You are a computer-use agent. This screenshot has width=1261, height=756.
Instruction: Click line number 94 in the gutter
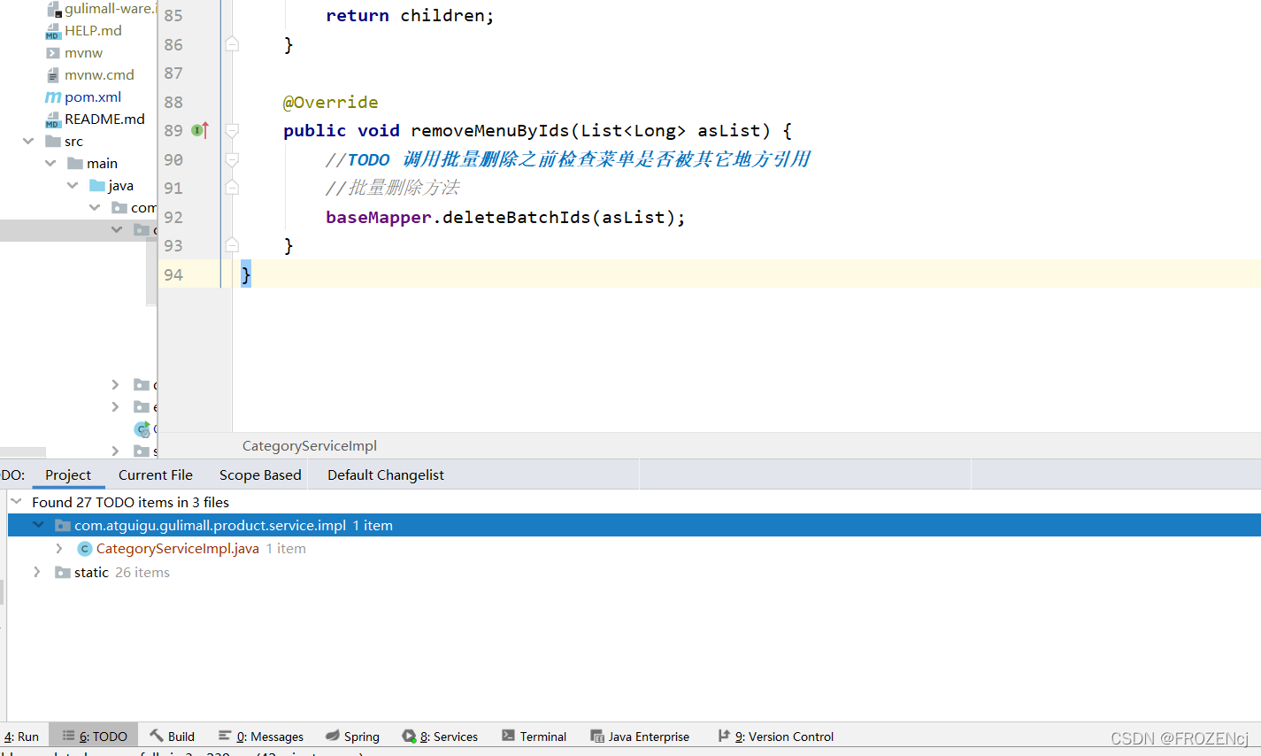[173, 274]
